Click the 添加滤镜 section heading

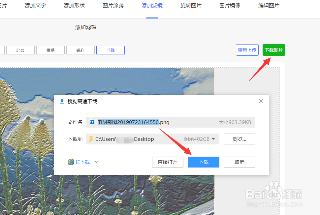tap(86, 27)
